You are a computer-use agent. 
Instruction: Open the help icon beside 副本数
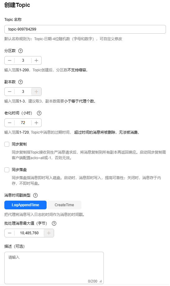[21, 82]
